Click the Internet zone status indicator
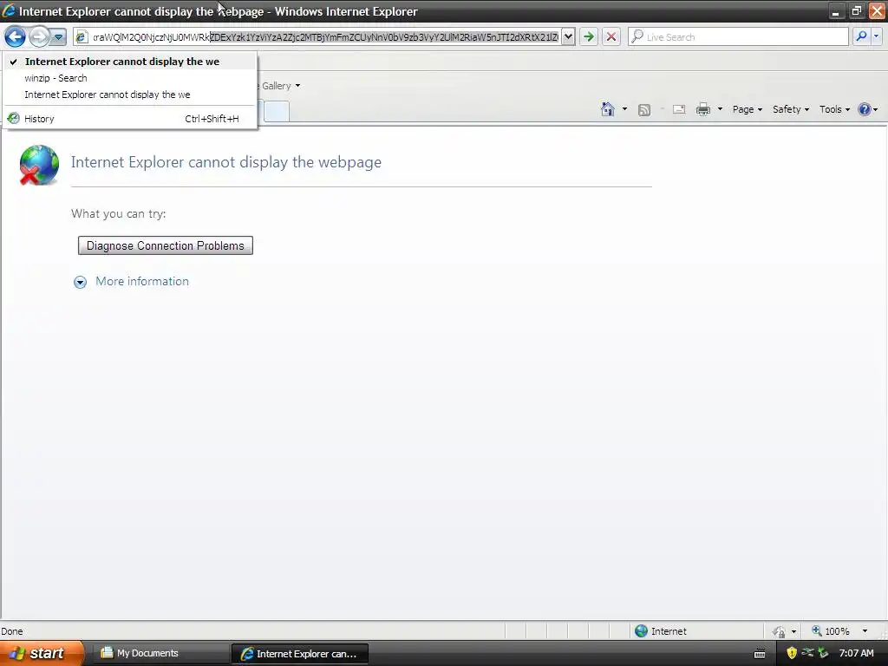This screenshot has width=888, height=666. pos(660,631)
